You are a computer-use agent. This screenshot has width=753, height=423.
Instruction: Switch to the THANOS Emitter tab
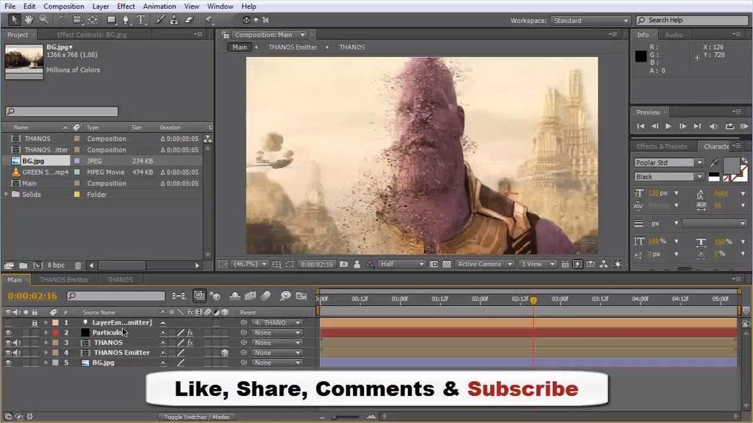[x=65, y=279]
